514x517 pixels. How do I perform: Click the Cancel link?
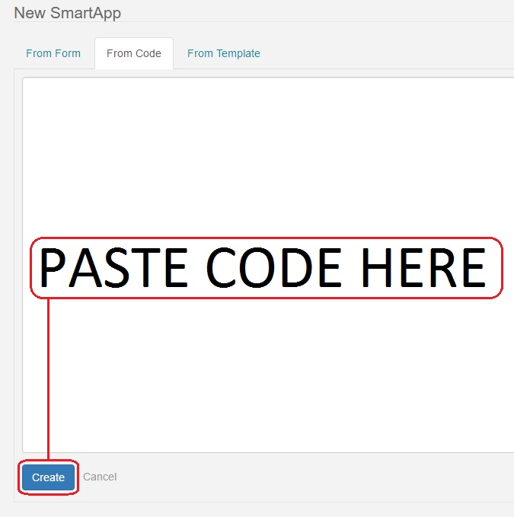[100, 477]
